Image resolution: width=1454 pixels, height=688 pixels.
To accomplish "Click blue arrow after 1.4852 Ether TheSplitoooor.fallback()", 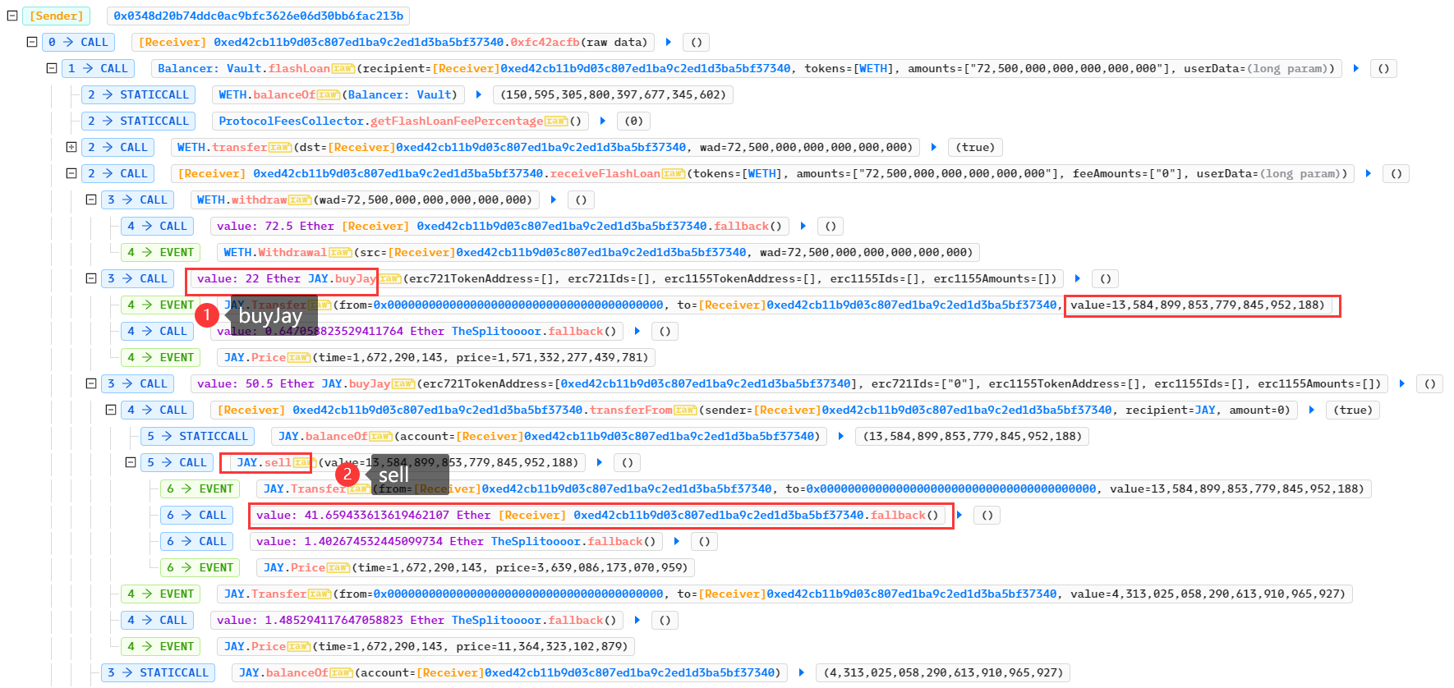I will [x=637, y=620].
